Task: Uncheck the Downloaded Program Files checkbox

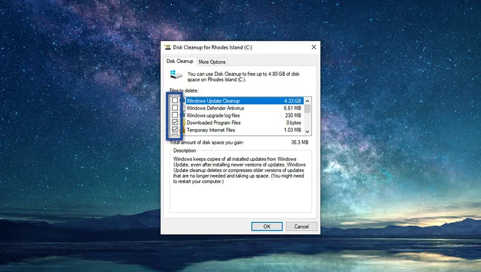Action: click(175, 122)
